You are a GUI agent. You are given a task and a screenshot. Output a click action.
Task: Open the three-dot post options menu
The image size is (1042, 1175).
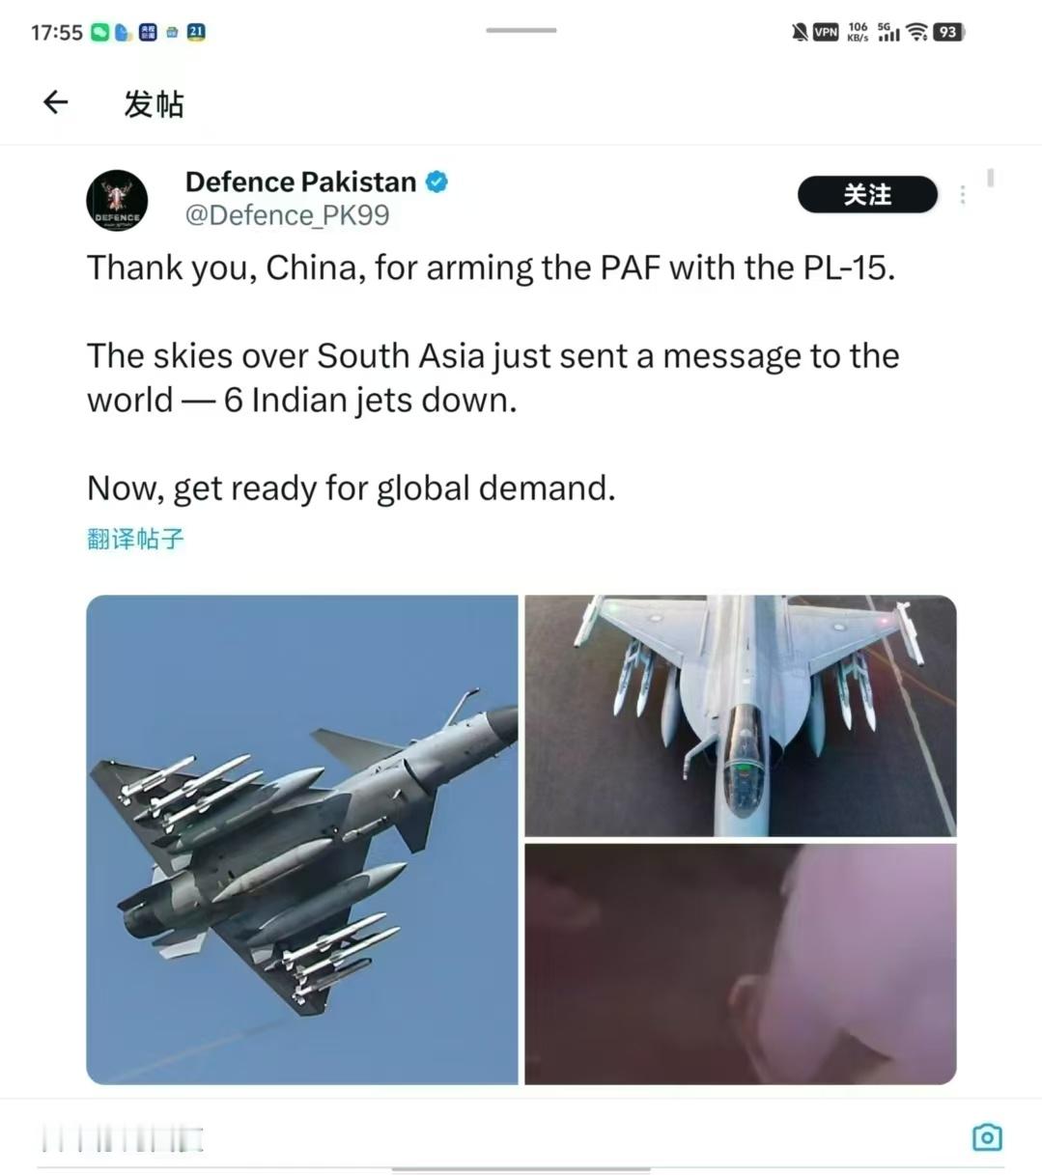pyautogui.click(x=962, y=195)
